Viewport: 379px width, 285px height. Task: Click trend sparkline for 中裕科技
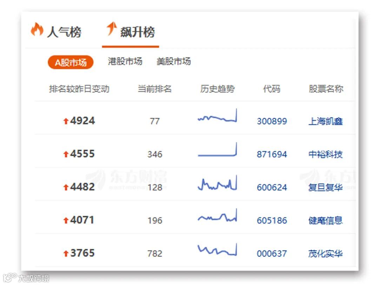click(x=217, y=150)
